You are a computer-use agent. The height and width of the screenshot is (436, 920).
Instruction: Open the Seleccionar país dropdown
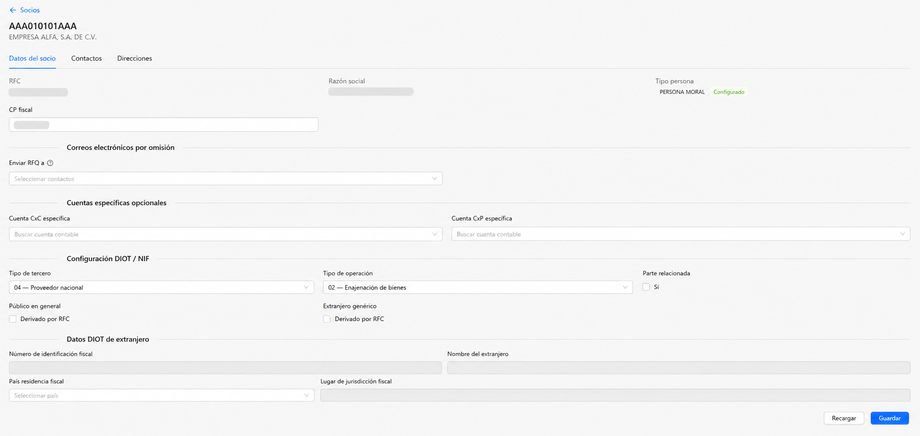(x=162, y=396)
